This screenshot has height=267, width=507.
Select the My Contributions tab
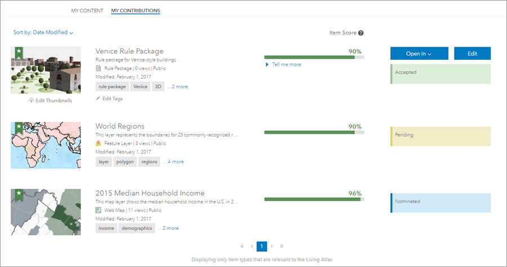[135, 11]
